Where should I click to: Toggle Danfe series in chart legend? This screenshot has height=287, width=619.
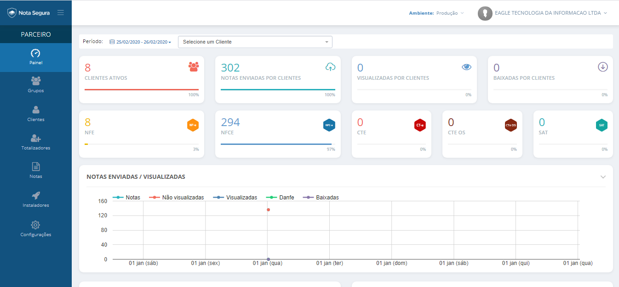[x=280, y=198]
